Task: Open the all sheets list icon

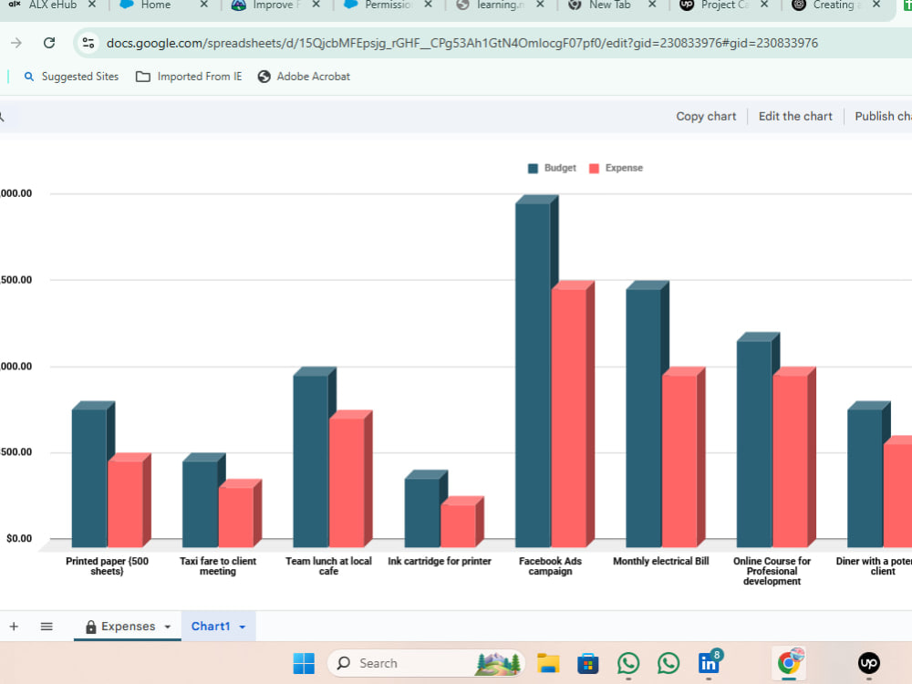Action: click(x=47, y=627)
